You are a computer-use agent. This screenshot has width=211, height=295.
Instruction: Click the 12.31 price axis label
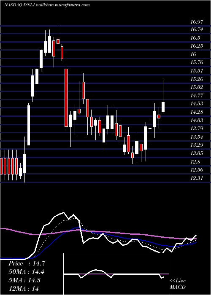[x=197, y=178]
